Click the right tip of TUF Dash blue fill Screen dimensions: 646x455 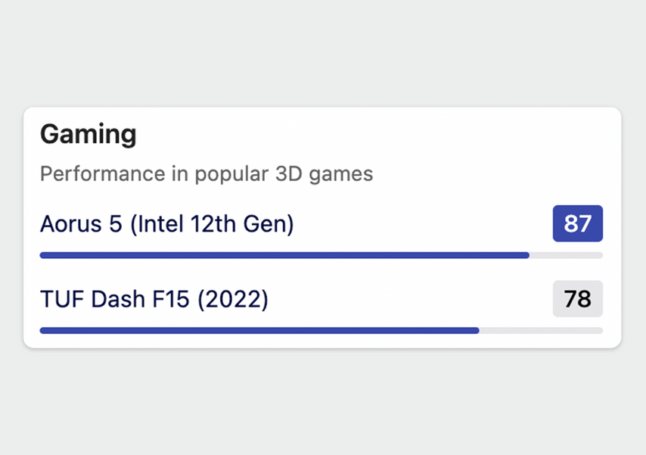point(477,330)
